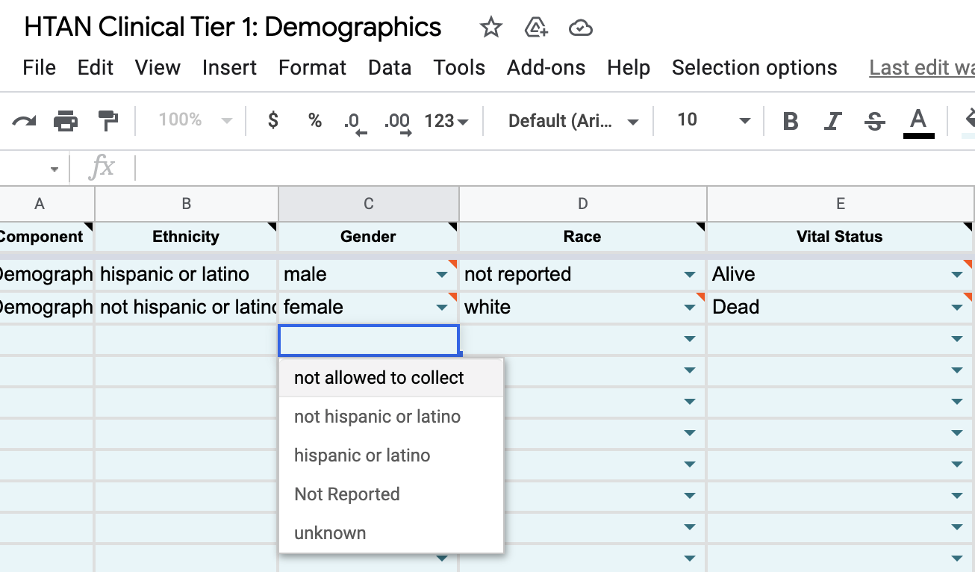Open the Format menu

tap(312, 67)
